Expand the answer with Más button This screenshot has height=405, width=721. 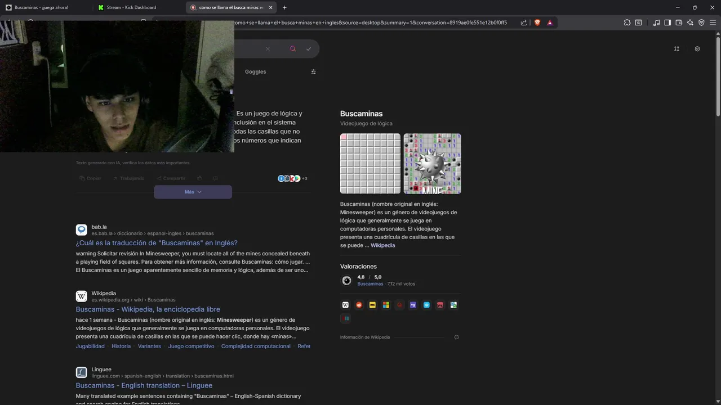(193, 192)
